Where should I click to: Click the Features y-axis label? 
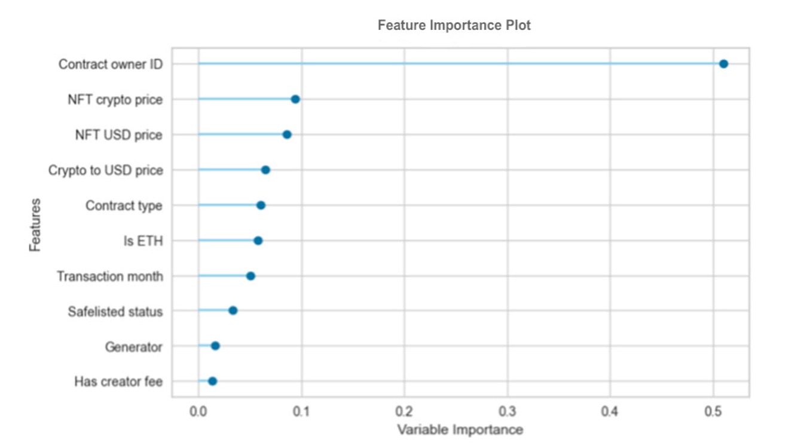(x=35, y=225)
